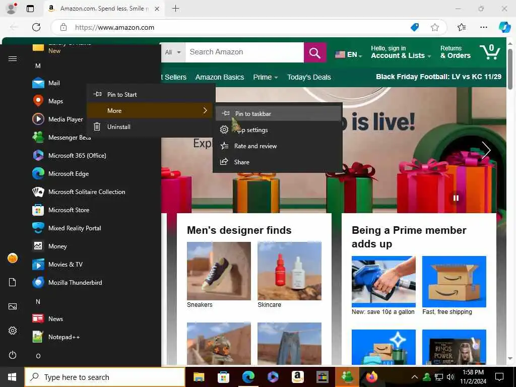
Task: Launch Mixed Reality Portal
Action: (x=67, y=228)
